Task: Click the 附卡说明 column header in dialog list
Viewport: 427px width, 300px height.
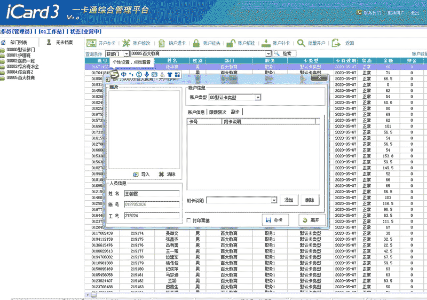Action: point(269,122)
